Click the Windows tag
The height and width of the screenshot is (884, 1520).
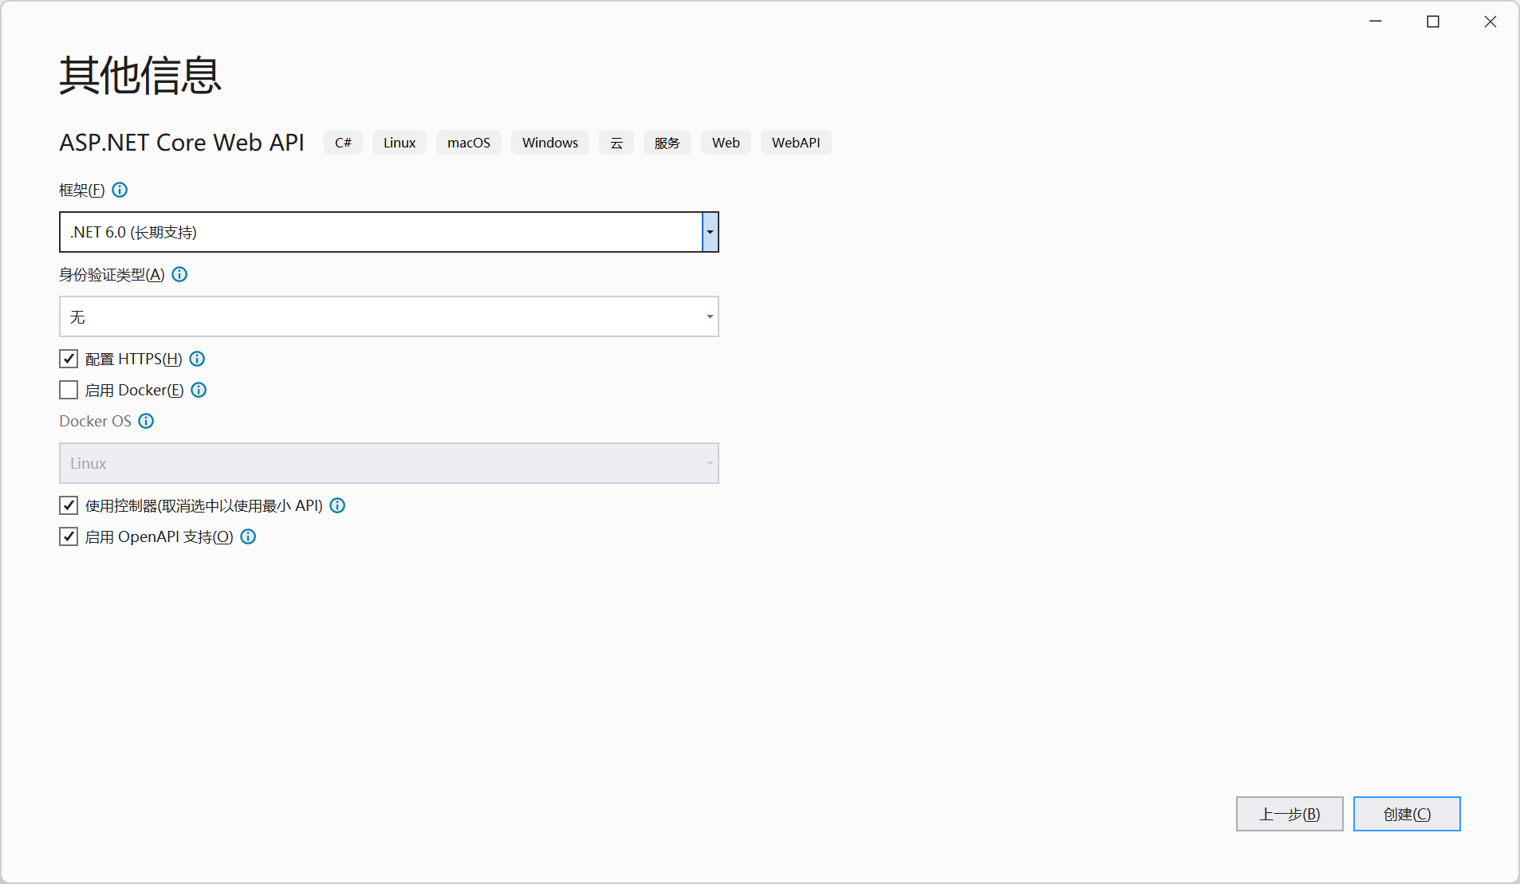(x=550, y=143)
